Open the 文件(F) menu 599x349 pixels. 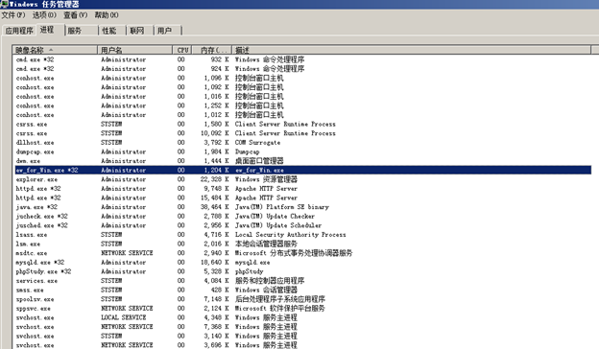coord(13,15)
